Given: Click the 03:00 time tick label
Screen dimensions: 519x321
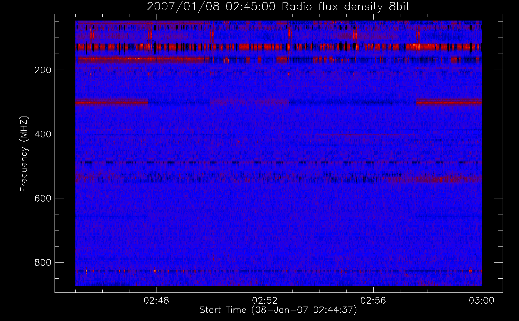Looking at the screenshot, I should coord(482,301).
